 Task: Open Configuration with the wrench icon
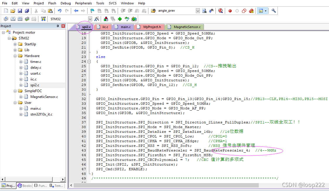[274, 11]
